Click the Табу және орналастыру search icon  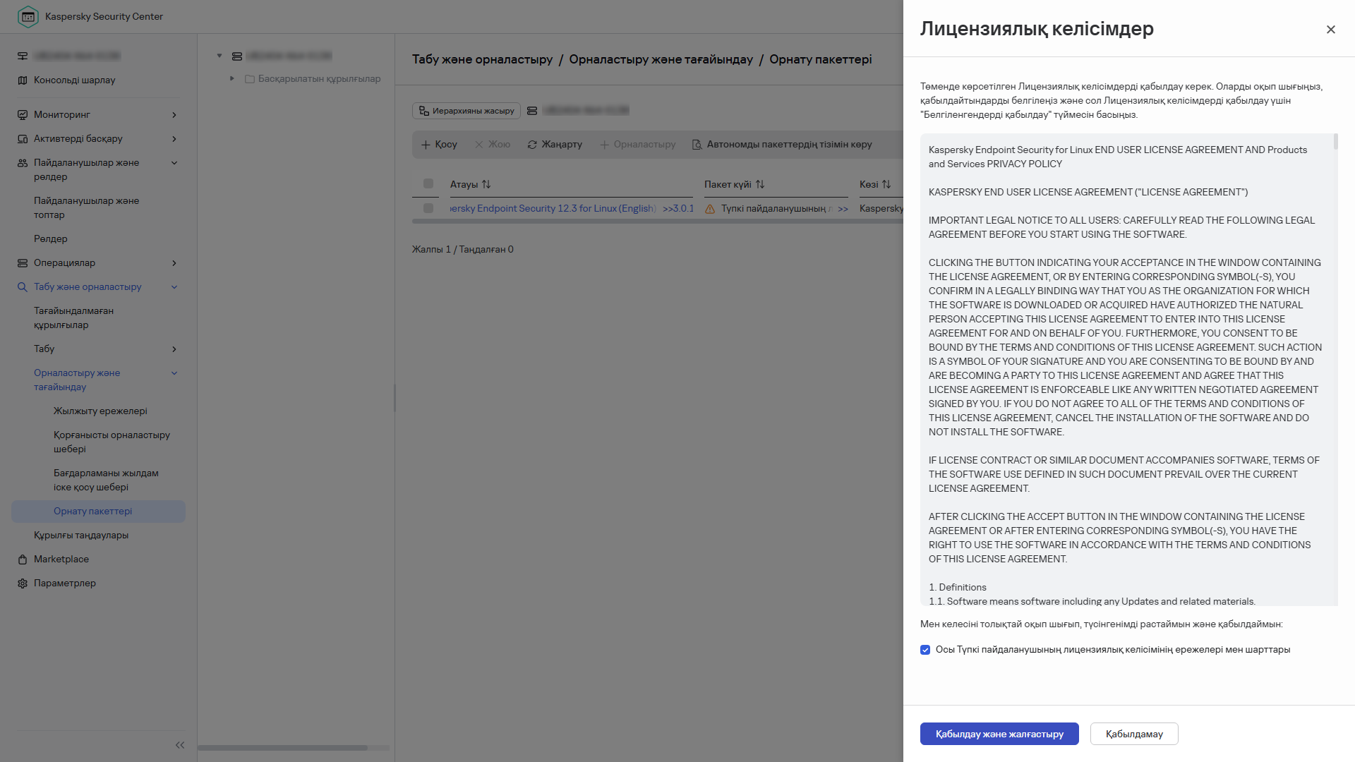[22, 286]
